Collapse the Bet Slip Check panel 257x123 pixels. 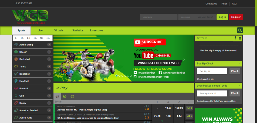click(239, 64)
